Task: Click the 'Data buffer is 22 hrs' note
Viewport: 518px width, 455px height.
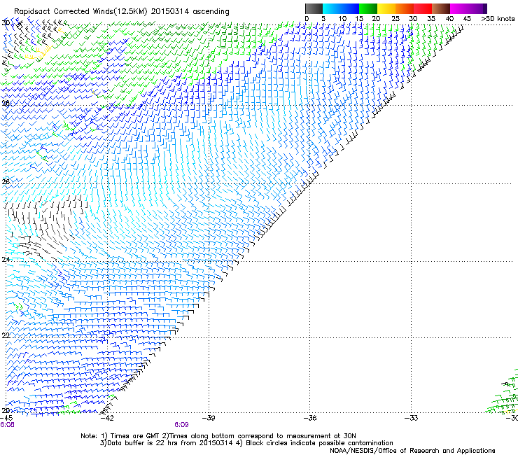Action: 246,443
